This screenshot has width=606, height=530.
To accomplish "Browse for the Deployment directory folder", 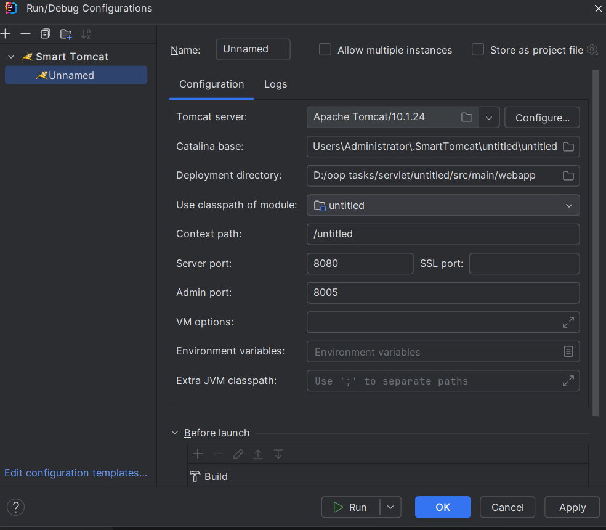I will click(x=568, y=176).
